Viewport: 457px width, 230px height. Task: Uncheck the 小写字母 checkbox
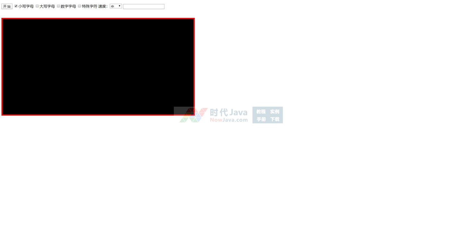(16, 6)
